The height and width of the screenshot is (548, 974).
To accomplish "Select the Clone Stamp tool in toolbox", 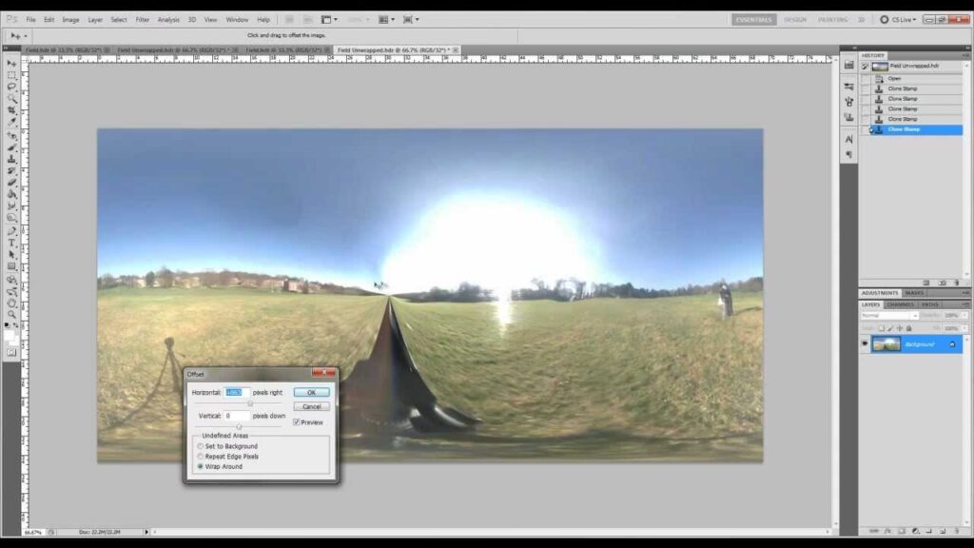I will coord(11,159).
